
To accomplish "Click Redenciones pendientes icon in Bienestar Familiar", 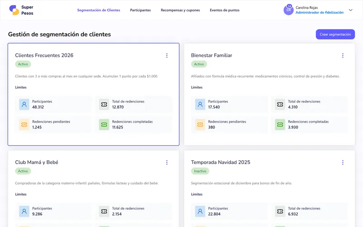I will pos(200,124).
